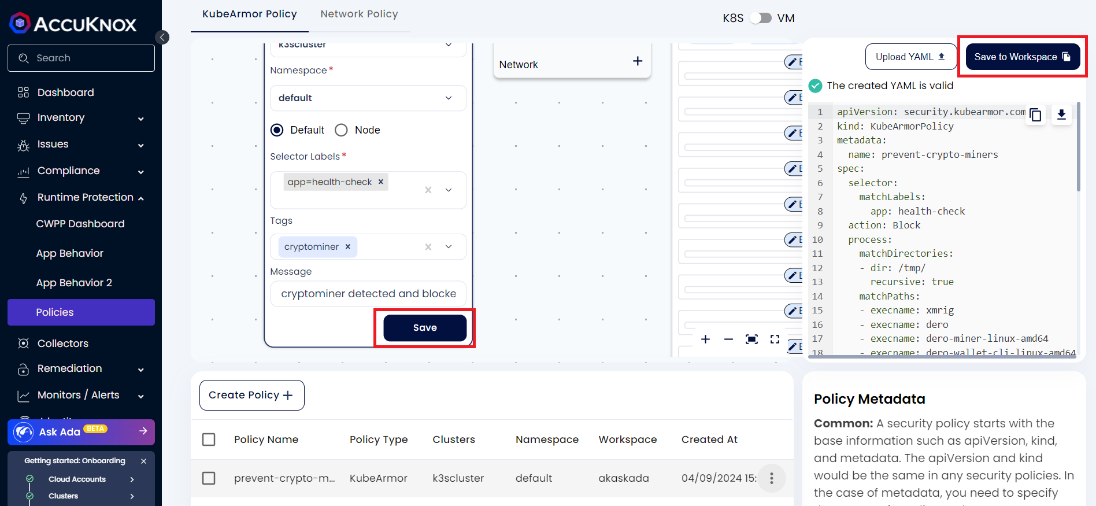Switch the K8S/VM toggle
This screenshot has width=1096, height=506.
pyautogui.click(x=760, y=18)
